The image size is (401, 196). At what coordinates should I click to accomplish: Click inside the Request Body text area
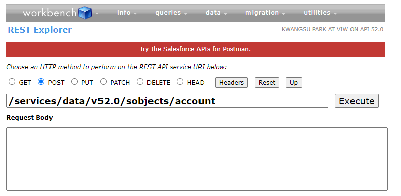coord(197,159)
